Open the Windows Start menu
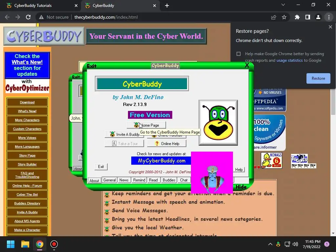The width and height of the screenshot is (336, 252). click(x=10, y=244)
